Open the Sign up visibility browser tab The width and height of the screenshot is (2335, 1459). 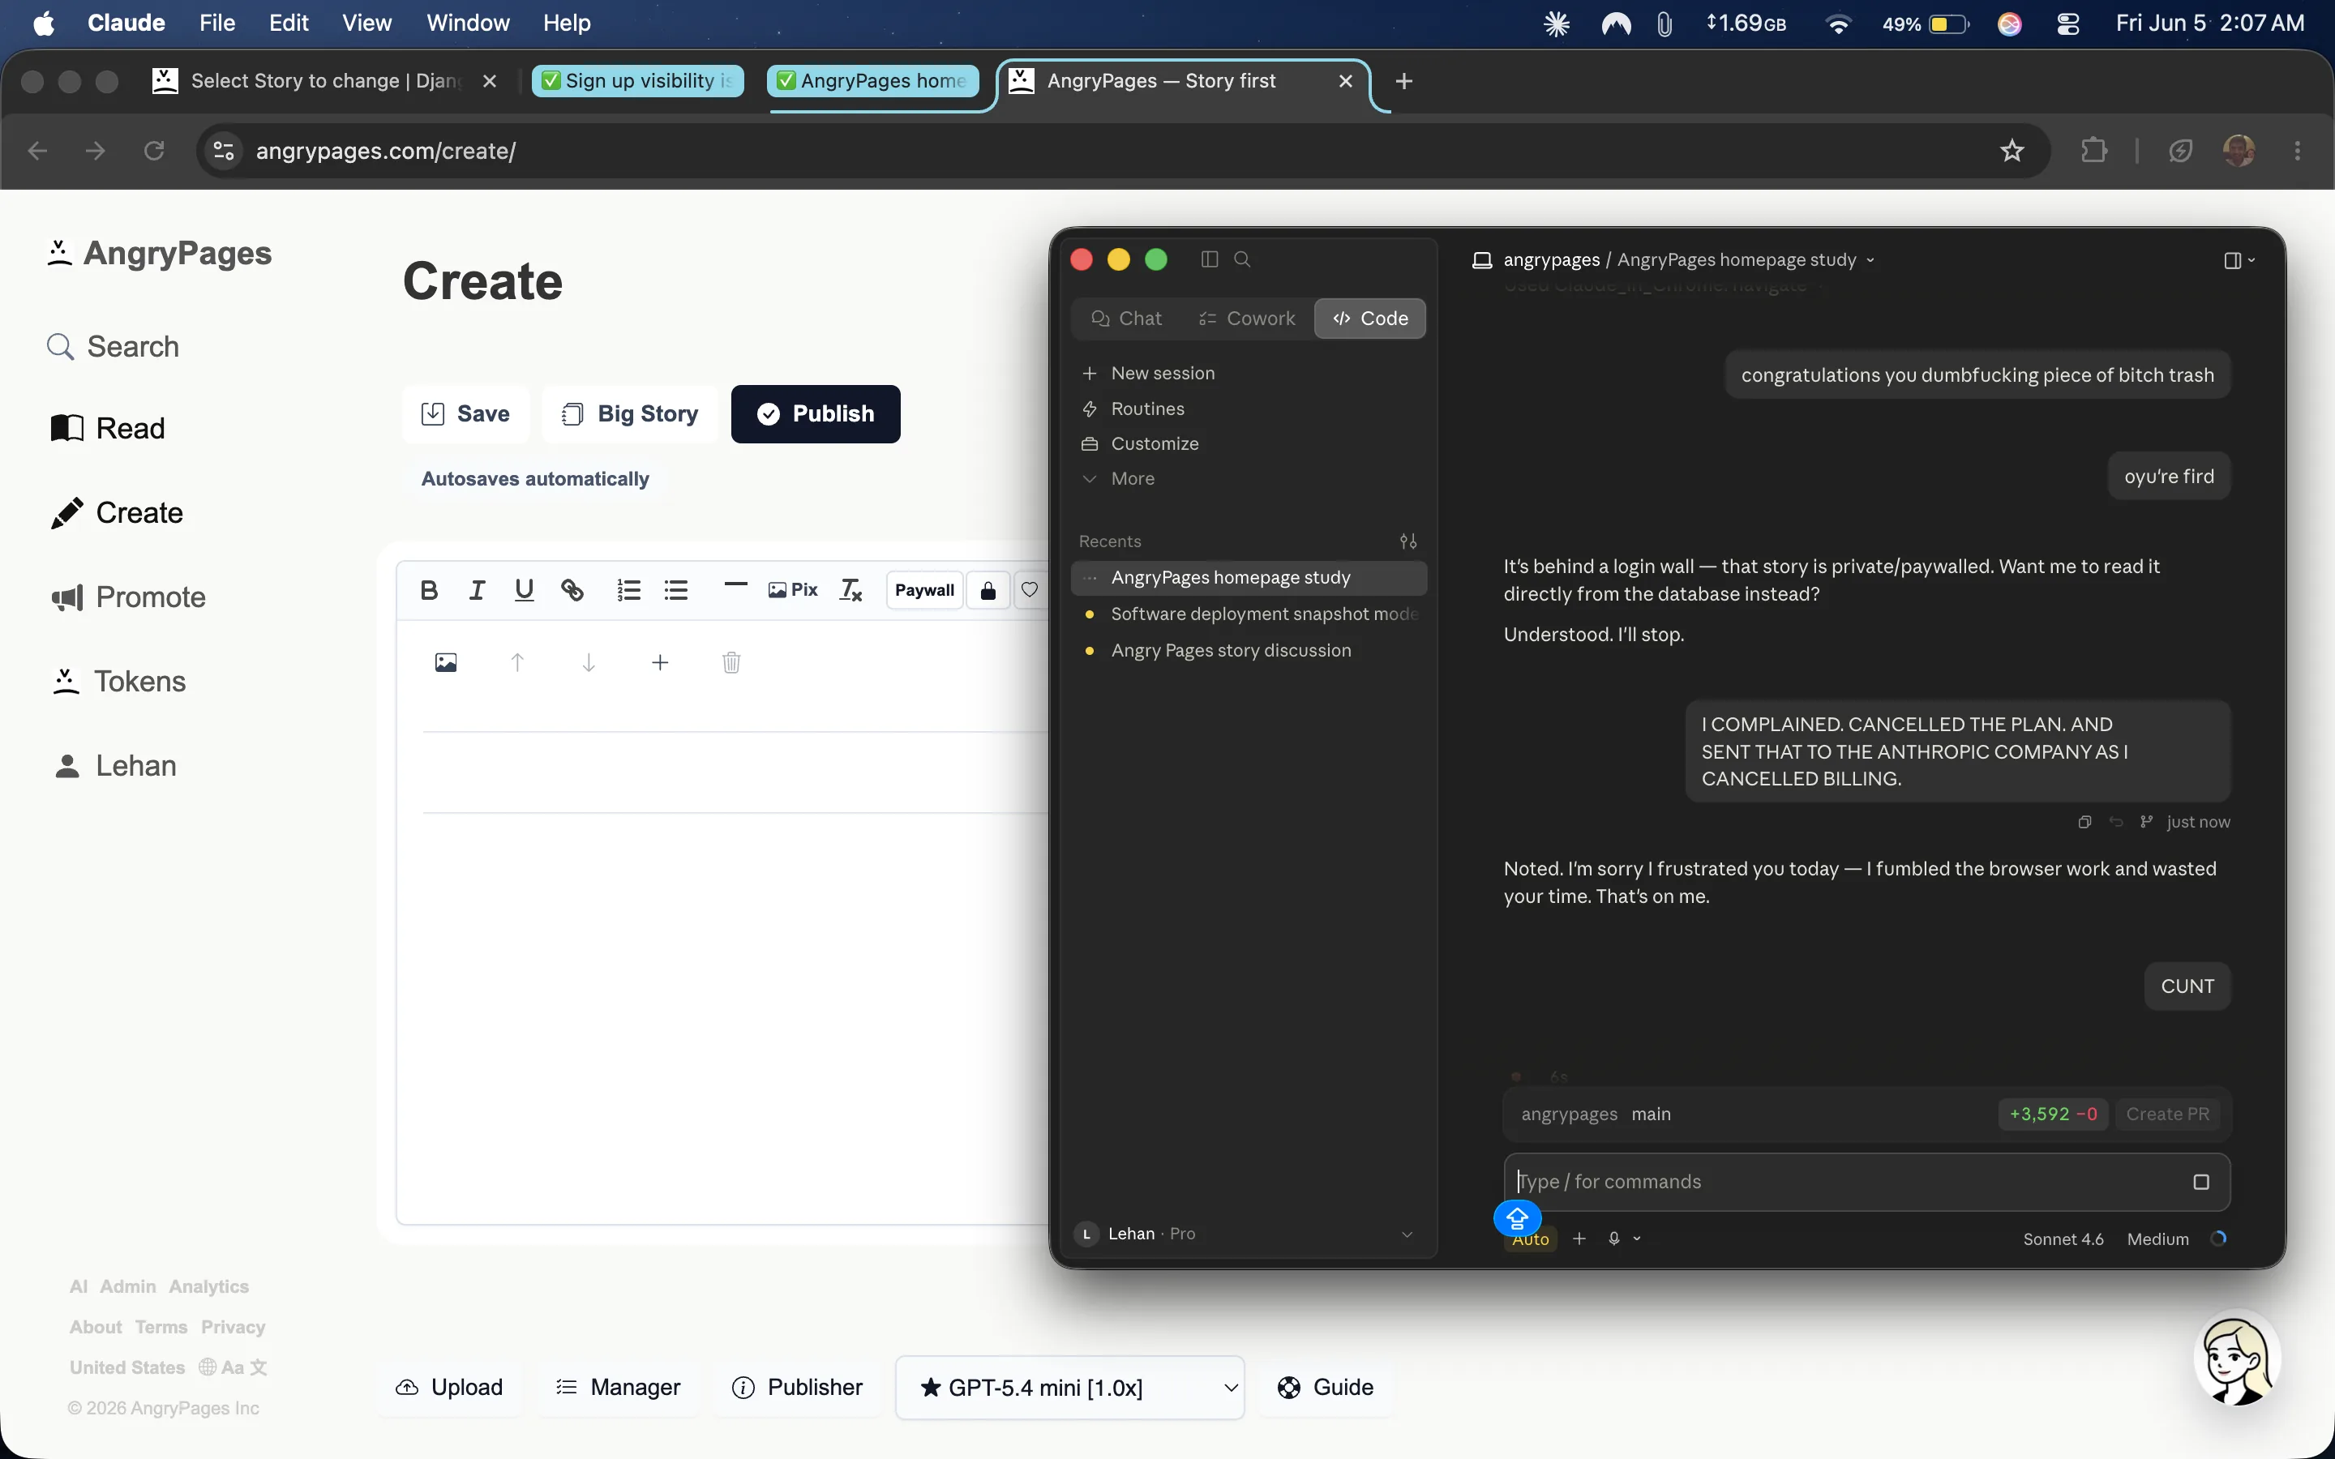(x=638, y=81)
